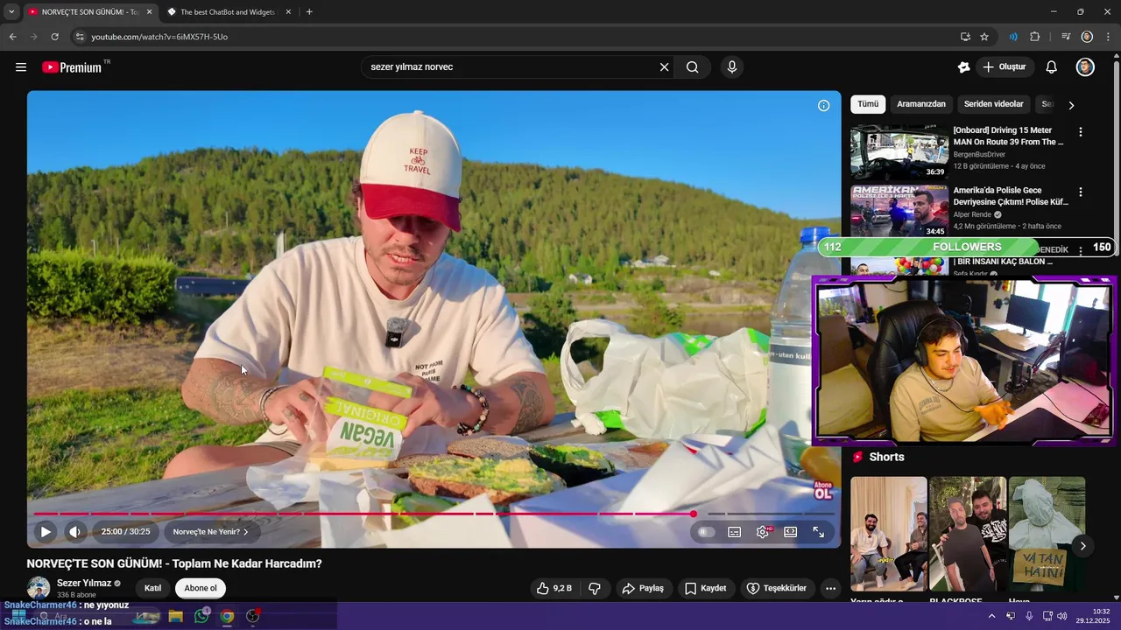Like the video with thumbs up
The width and height of the screenshot is (1121, 630).
click(x=554, y=588)
